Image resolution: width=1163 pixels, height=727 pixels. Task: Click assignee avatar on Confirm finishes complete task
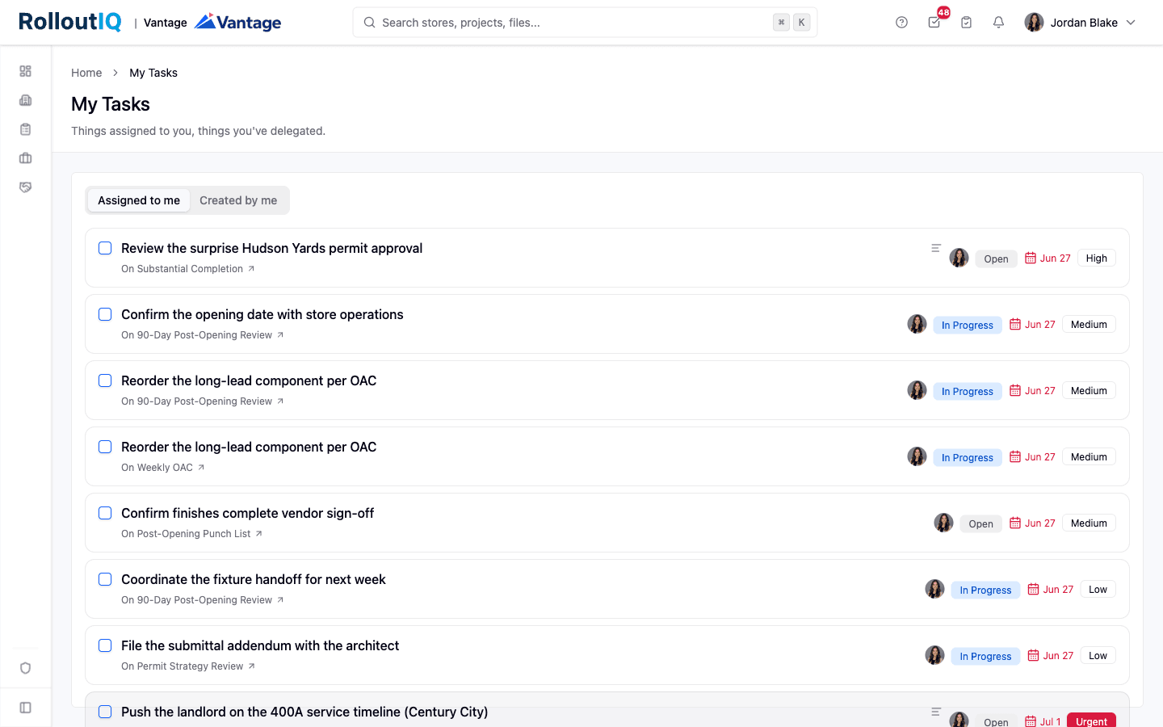[x=943, y=523]
